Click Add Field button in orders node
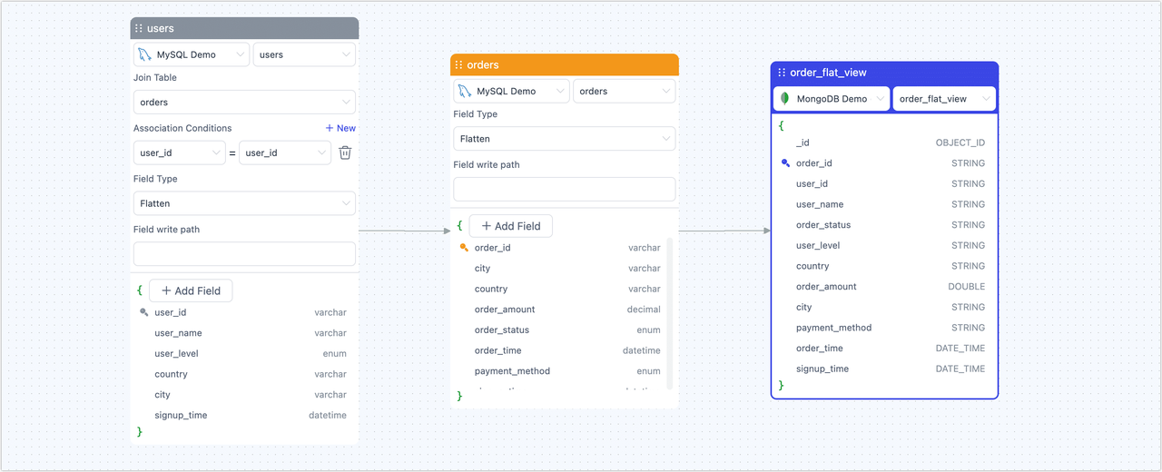Screen dimensions: 1162x472 click(510, 226)
